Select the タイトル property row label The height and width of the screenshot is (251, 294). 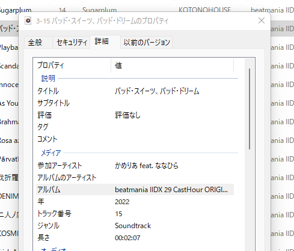click(48, 91)
